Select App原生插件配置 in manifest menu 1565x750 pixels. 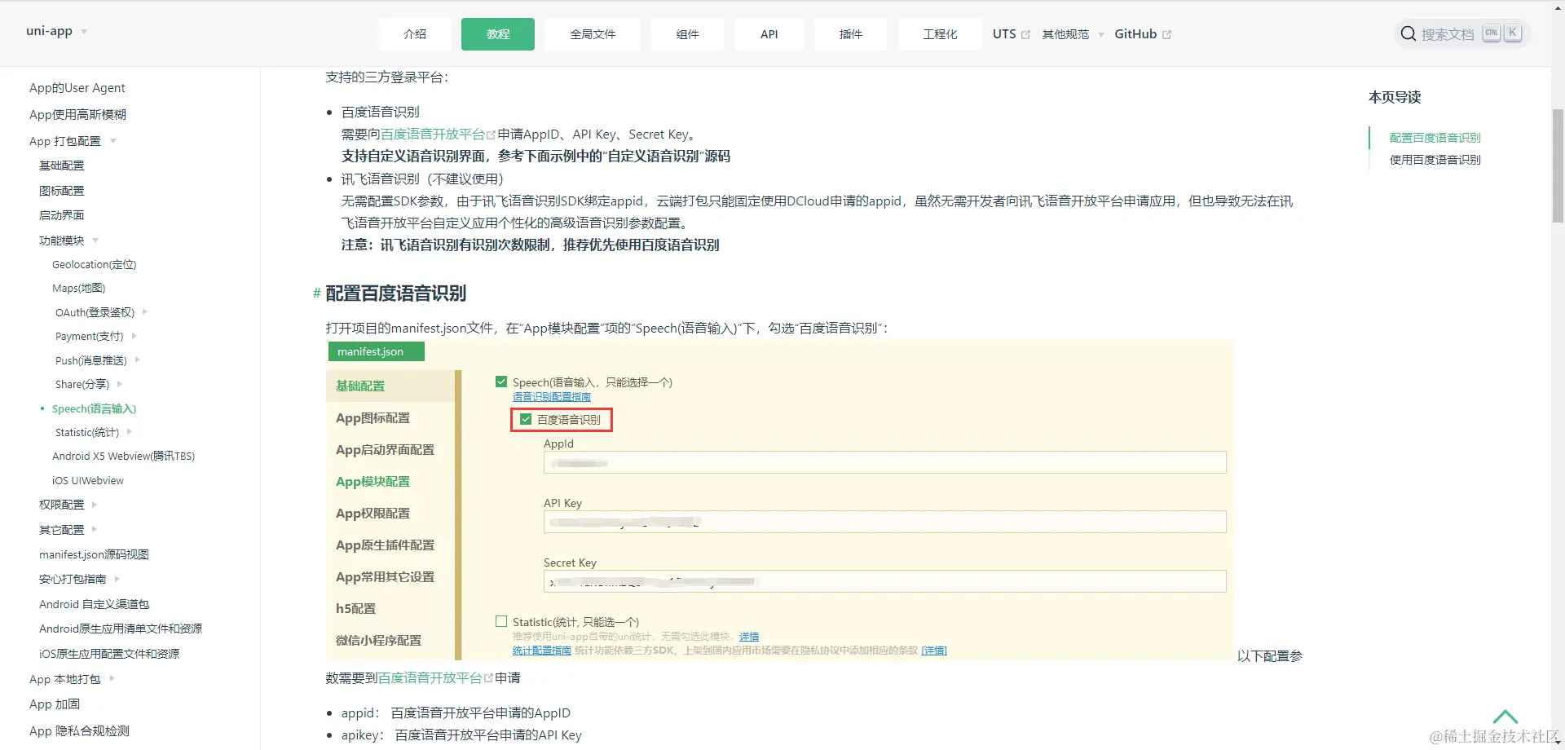tap(385, 545)
